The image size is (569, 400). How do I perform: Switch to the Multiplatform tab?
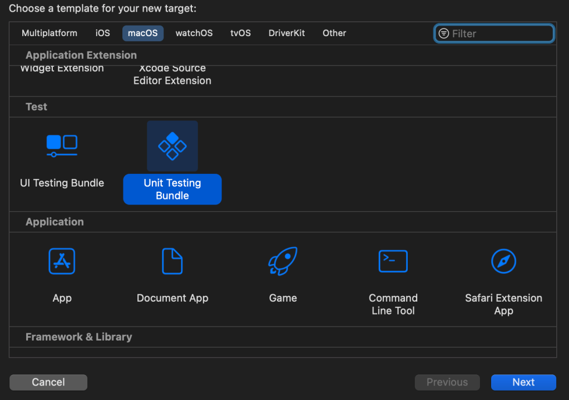50,33
